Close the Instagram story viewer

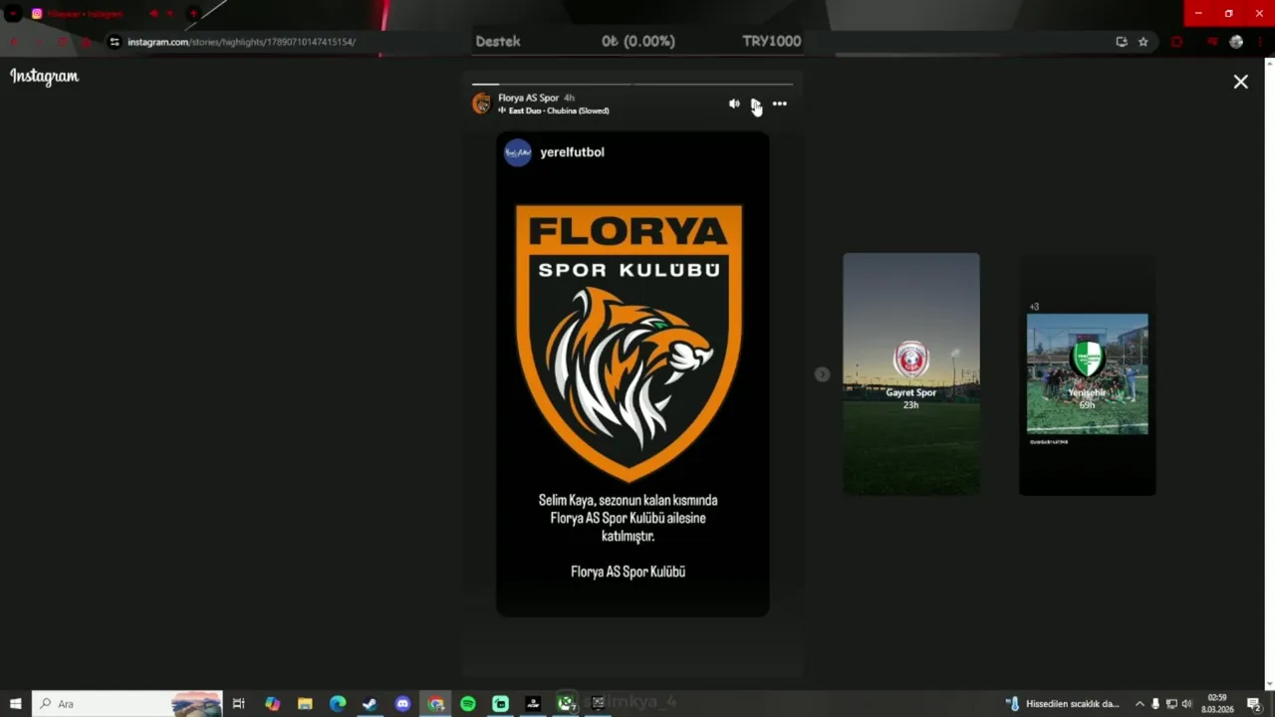1240,82
